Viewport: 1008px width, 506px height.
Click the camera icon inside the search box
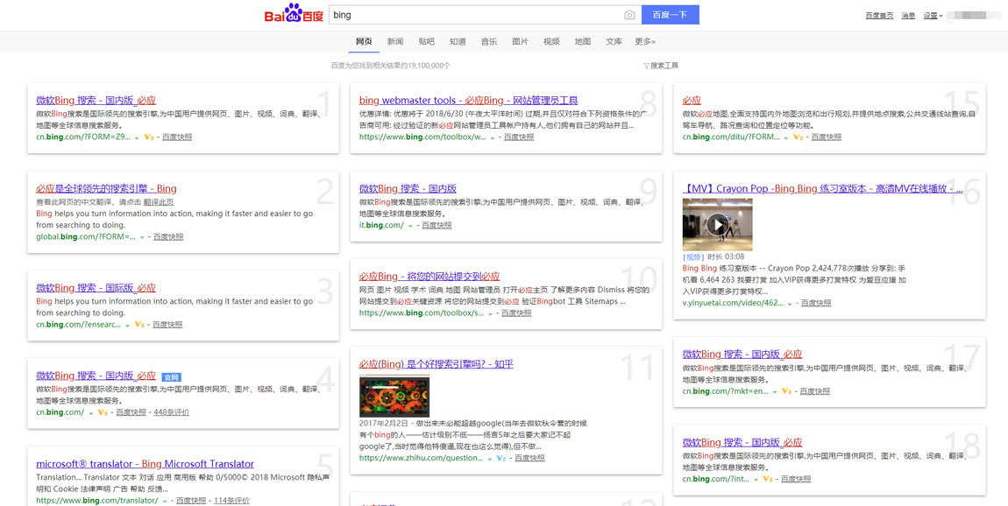(628, 14)
